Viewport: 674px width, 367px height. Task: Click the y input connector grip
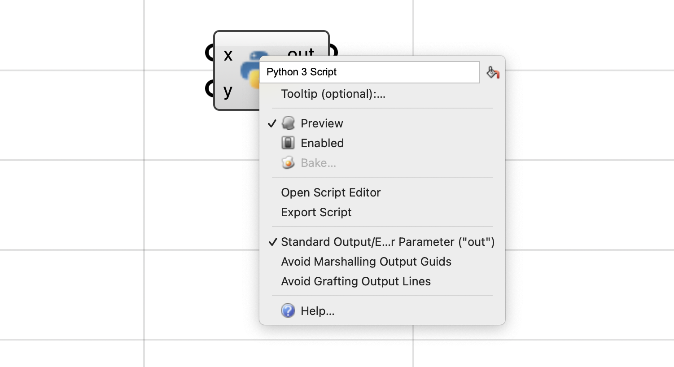(x=209, y=88)
